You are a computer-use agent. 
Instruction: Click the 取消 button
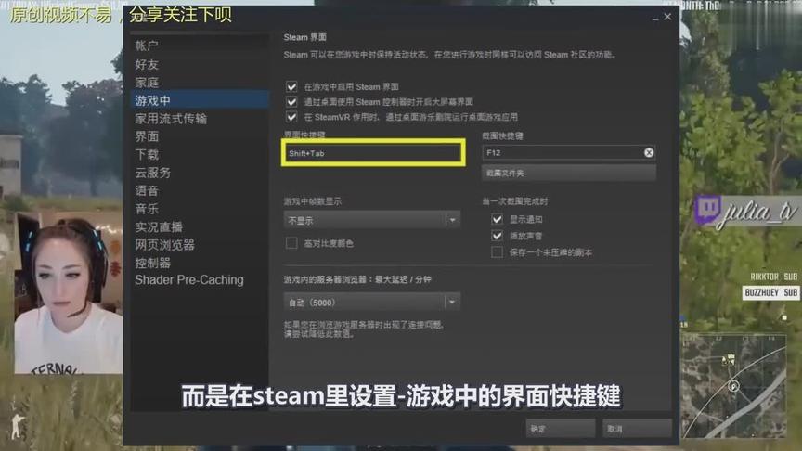tap(637, 429)
